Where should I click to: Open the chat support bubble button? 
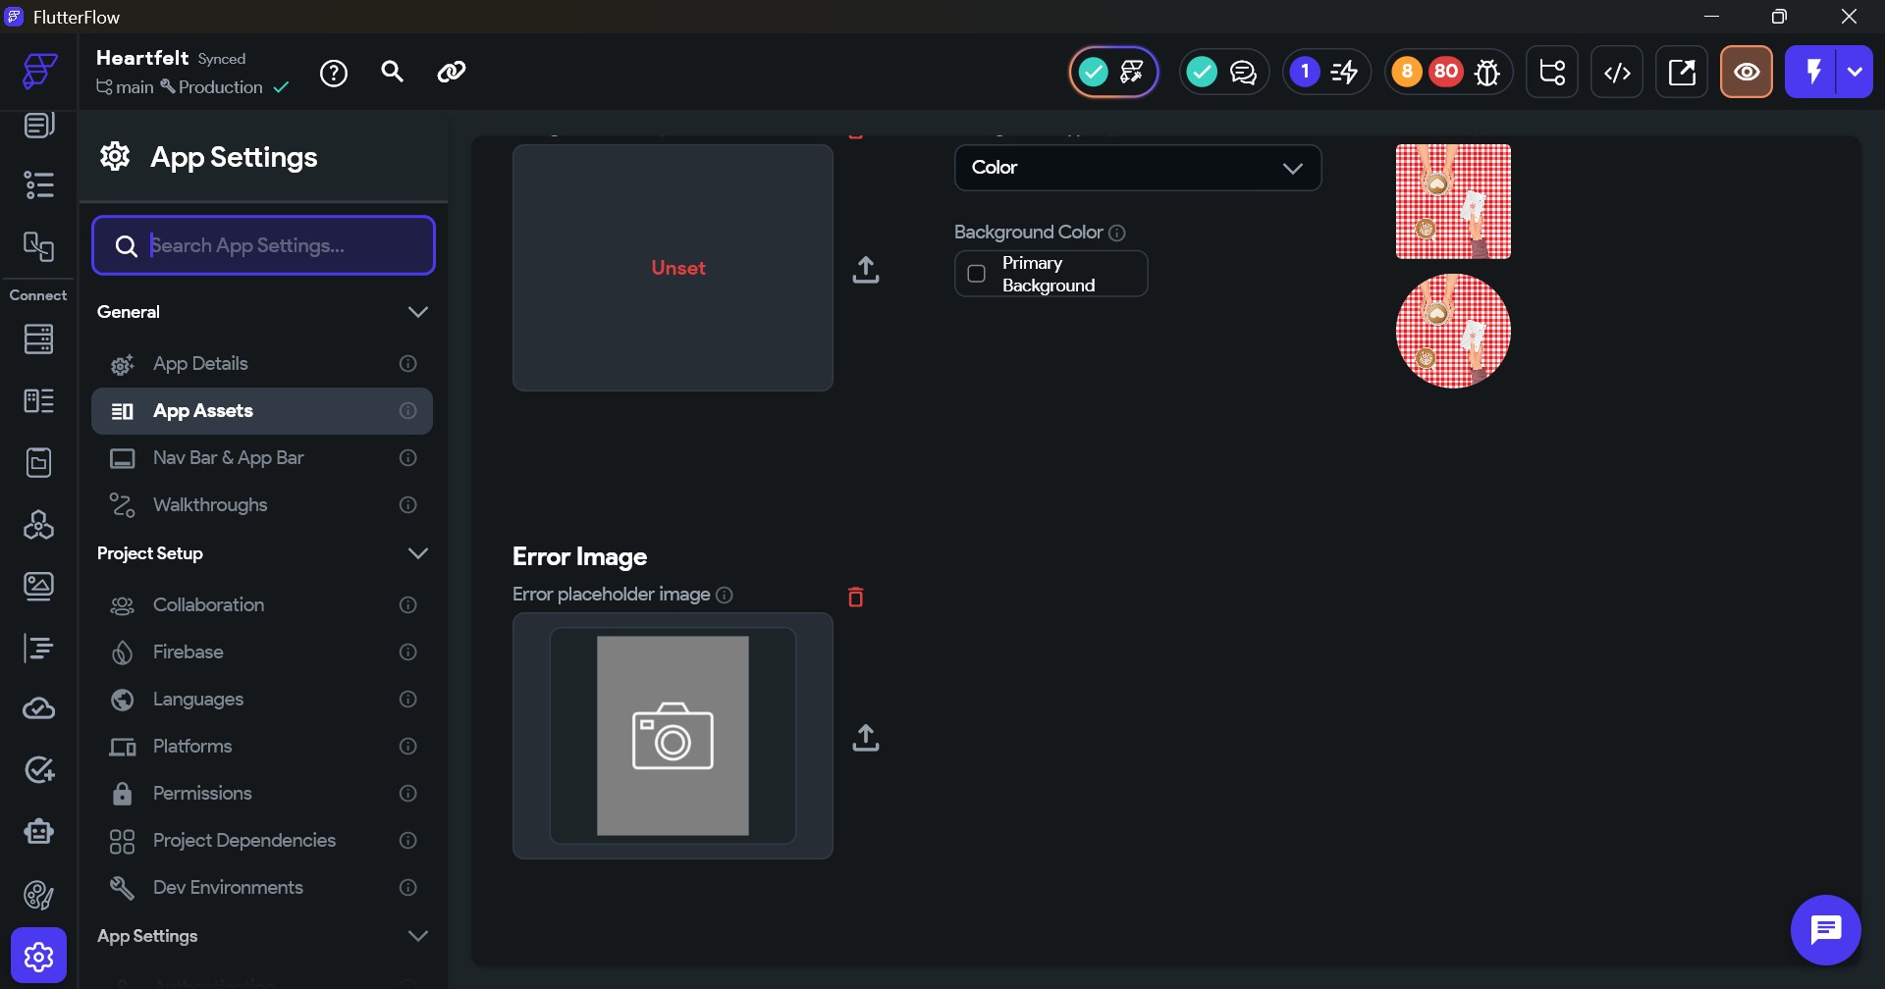[x=1825, y=929]
